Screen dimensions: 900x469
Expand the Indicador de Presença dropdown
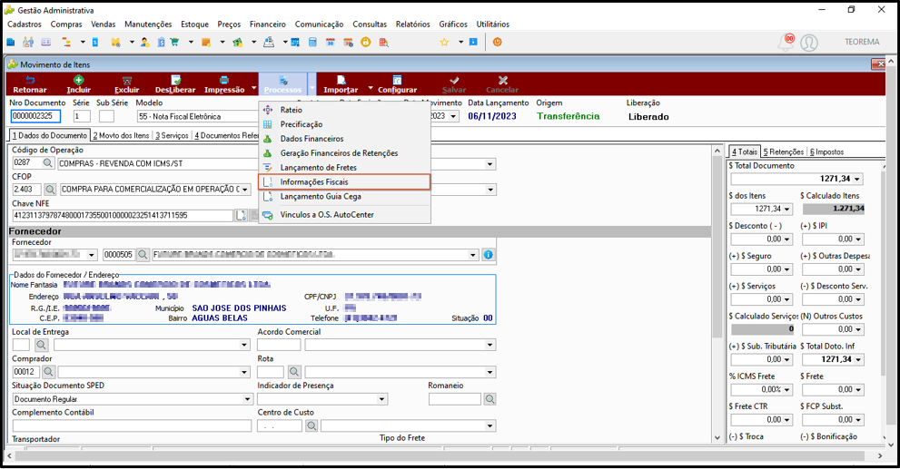381,399
